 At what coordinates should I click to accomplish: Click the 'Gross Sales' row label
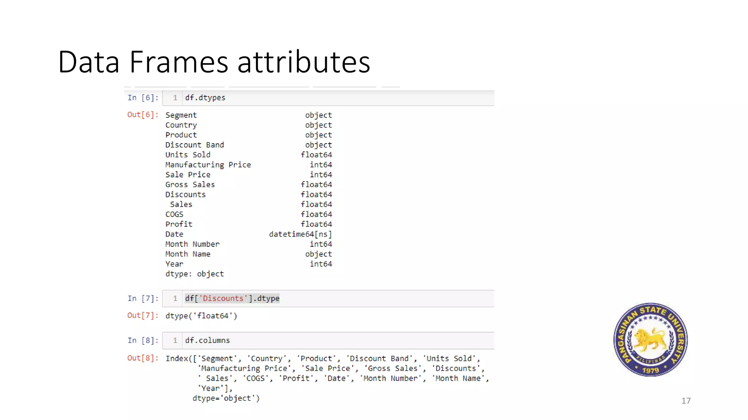(x=190, y=184)
